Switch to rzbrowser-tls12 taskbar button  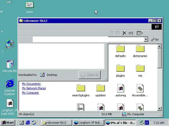coord(56,123)
